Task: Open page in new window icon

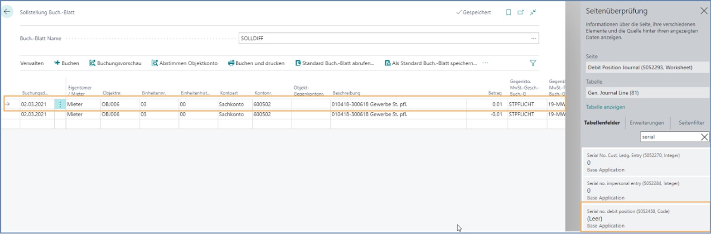Action: point(521,13)
